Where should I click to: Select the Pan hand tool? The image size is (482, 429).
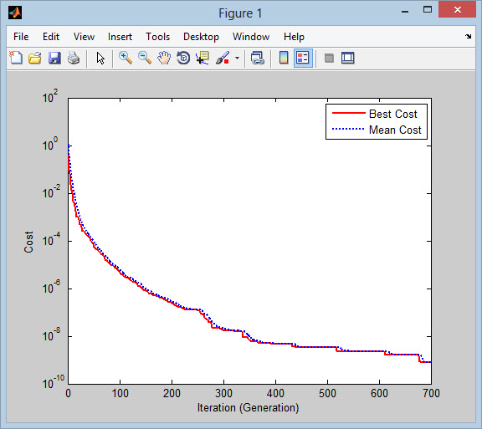click(164, 58)
